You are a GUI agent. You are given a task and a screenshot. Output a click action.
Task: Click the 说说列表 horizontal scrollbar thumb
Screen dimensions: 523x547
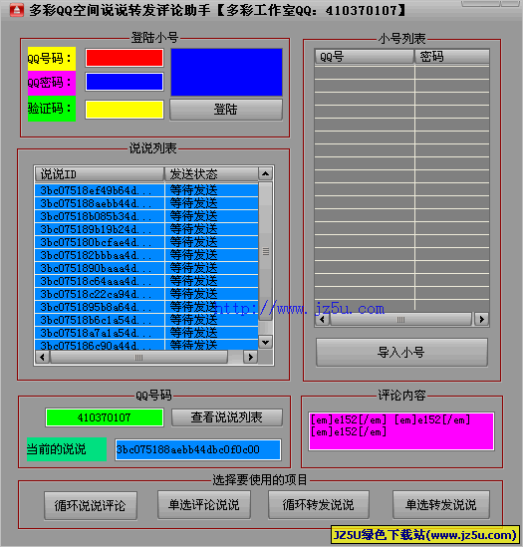point(138,358)
